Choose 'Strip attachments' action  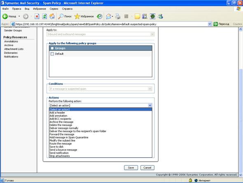tap(100, 156)
